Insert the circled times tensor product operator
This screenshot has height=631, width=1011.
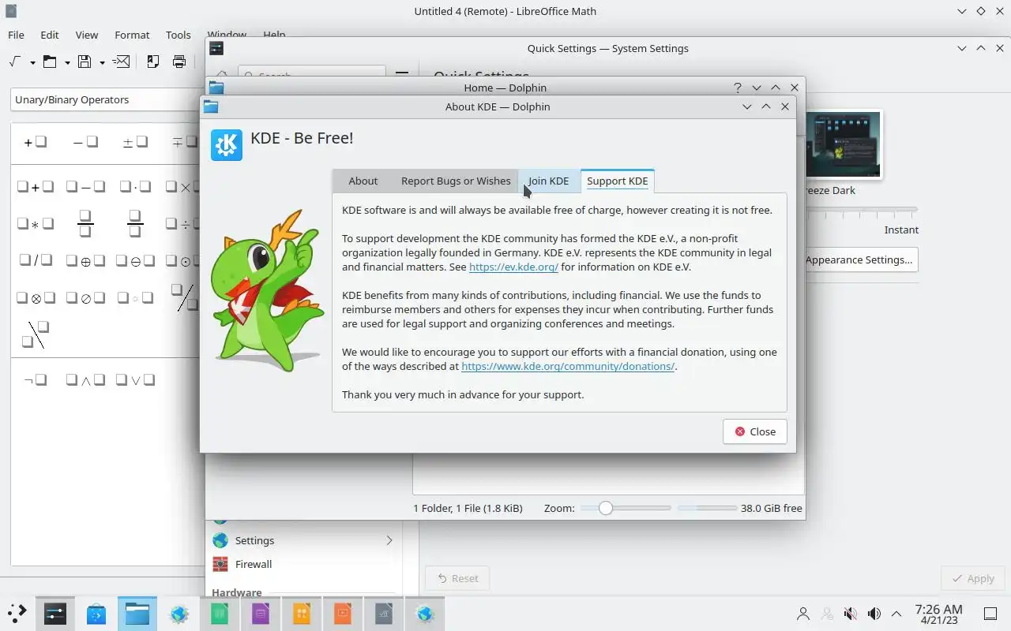(x=36, y=298)
